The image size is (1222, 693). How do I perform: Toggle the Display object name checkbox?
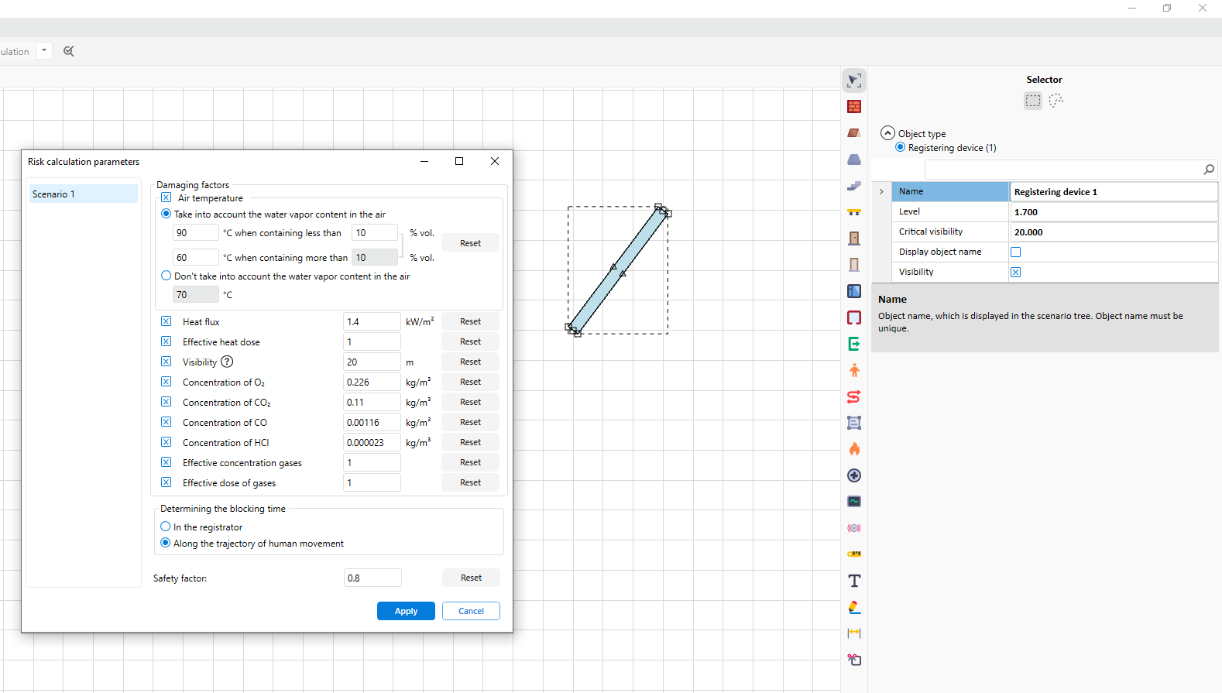tap(1015, 252)
